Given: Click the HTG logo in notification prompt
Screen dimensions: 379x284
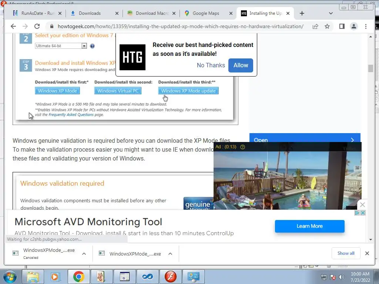Looking at the screenshot, I should point(133,57).
